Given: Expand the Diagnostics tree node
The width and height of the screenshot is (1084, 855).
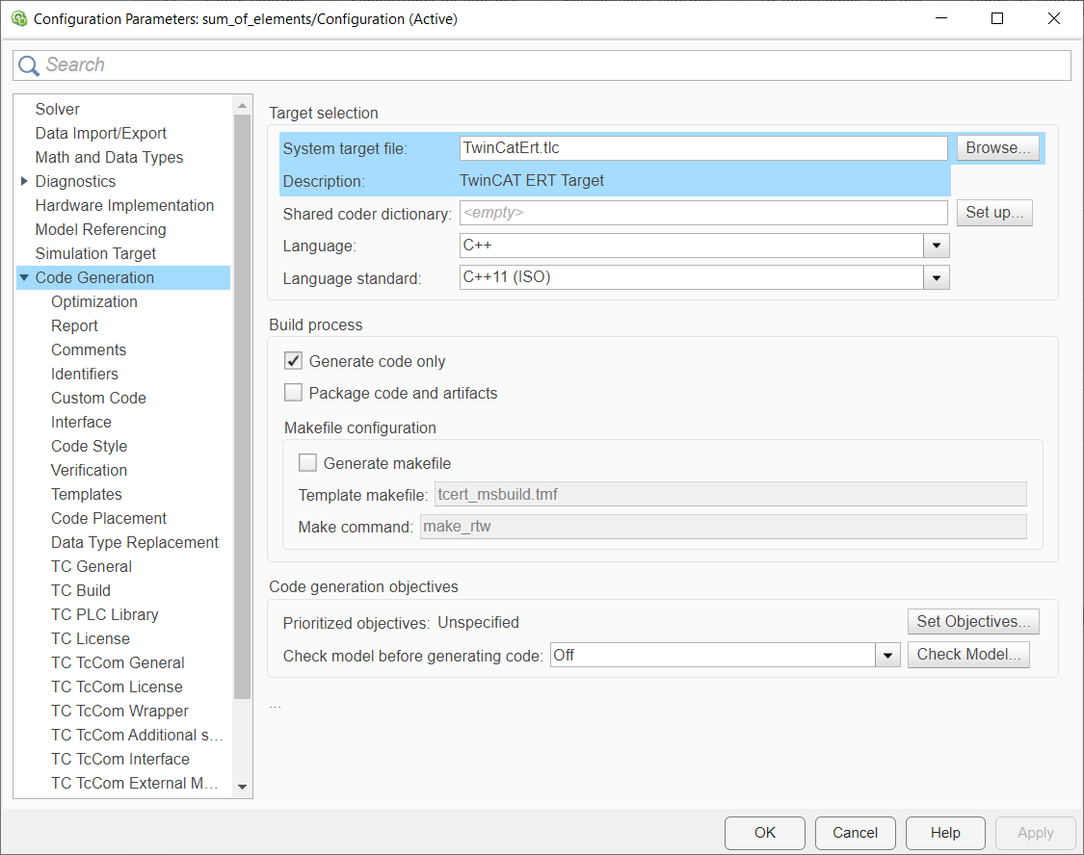Looking at the screenshot, I should [x=24, y=181].
